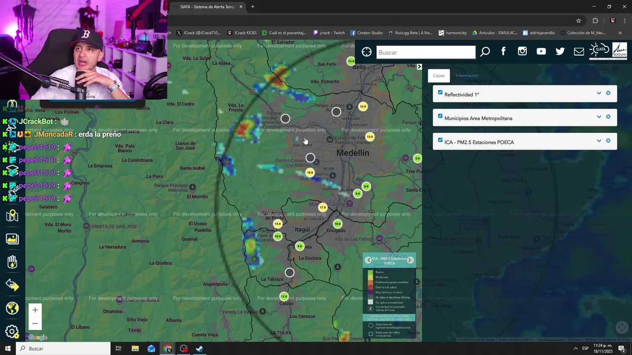The image size is (632, 355).
Task: Bookmark page with star icon
Action: [x=579, y=21]
